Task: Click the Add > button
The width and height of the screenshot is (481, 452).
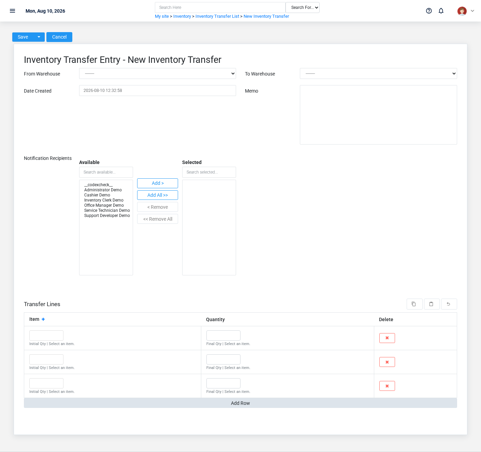Action: (x=158, y=183)
